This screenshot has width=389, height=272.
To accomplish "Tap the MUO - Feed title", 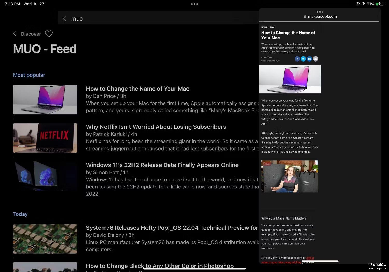I will pyautogui.click(x=45, y=49).
